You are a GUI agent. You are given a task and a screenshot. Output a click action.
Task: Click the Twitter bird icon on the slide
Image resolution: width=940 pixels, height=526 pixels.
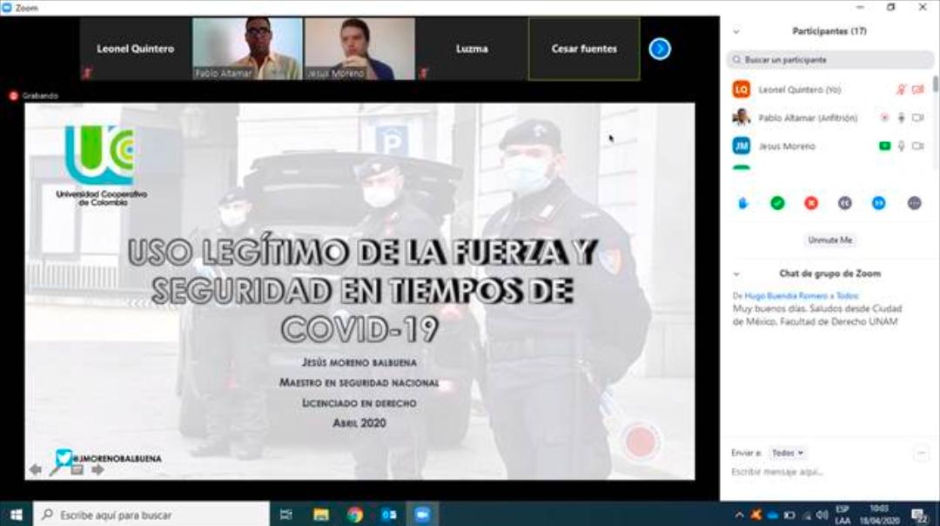click(x=64, y=457)
